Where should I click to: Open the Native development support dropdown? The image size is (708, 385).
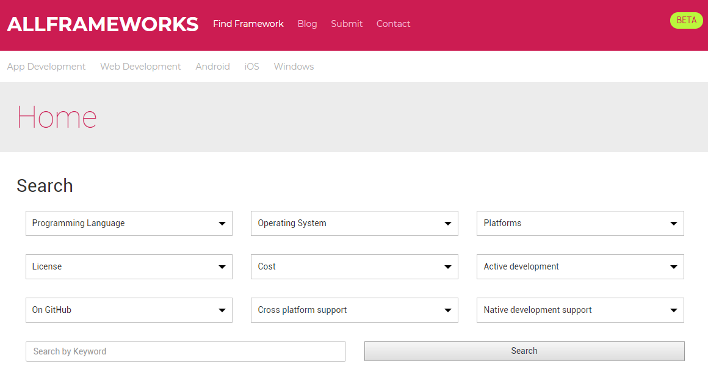coord(580,310)
